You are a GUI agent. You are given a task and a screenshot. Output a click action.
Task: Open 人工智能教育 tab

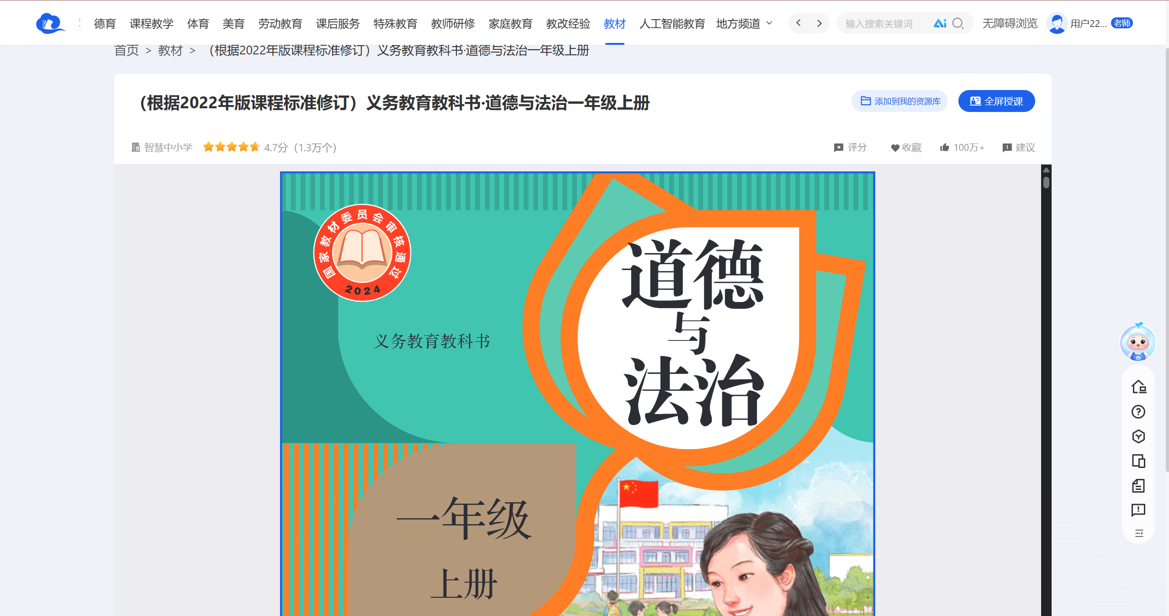[672, 23]
